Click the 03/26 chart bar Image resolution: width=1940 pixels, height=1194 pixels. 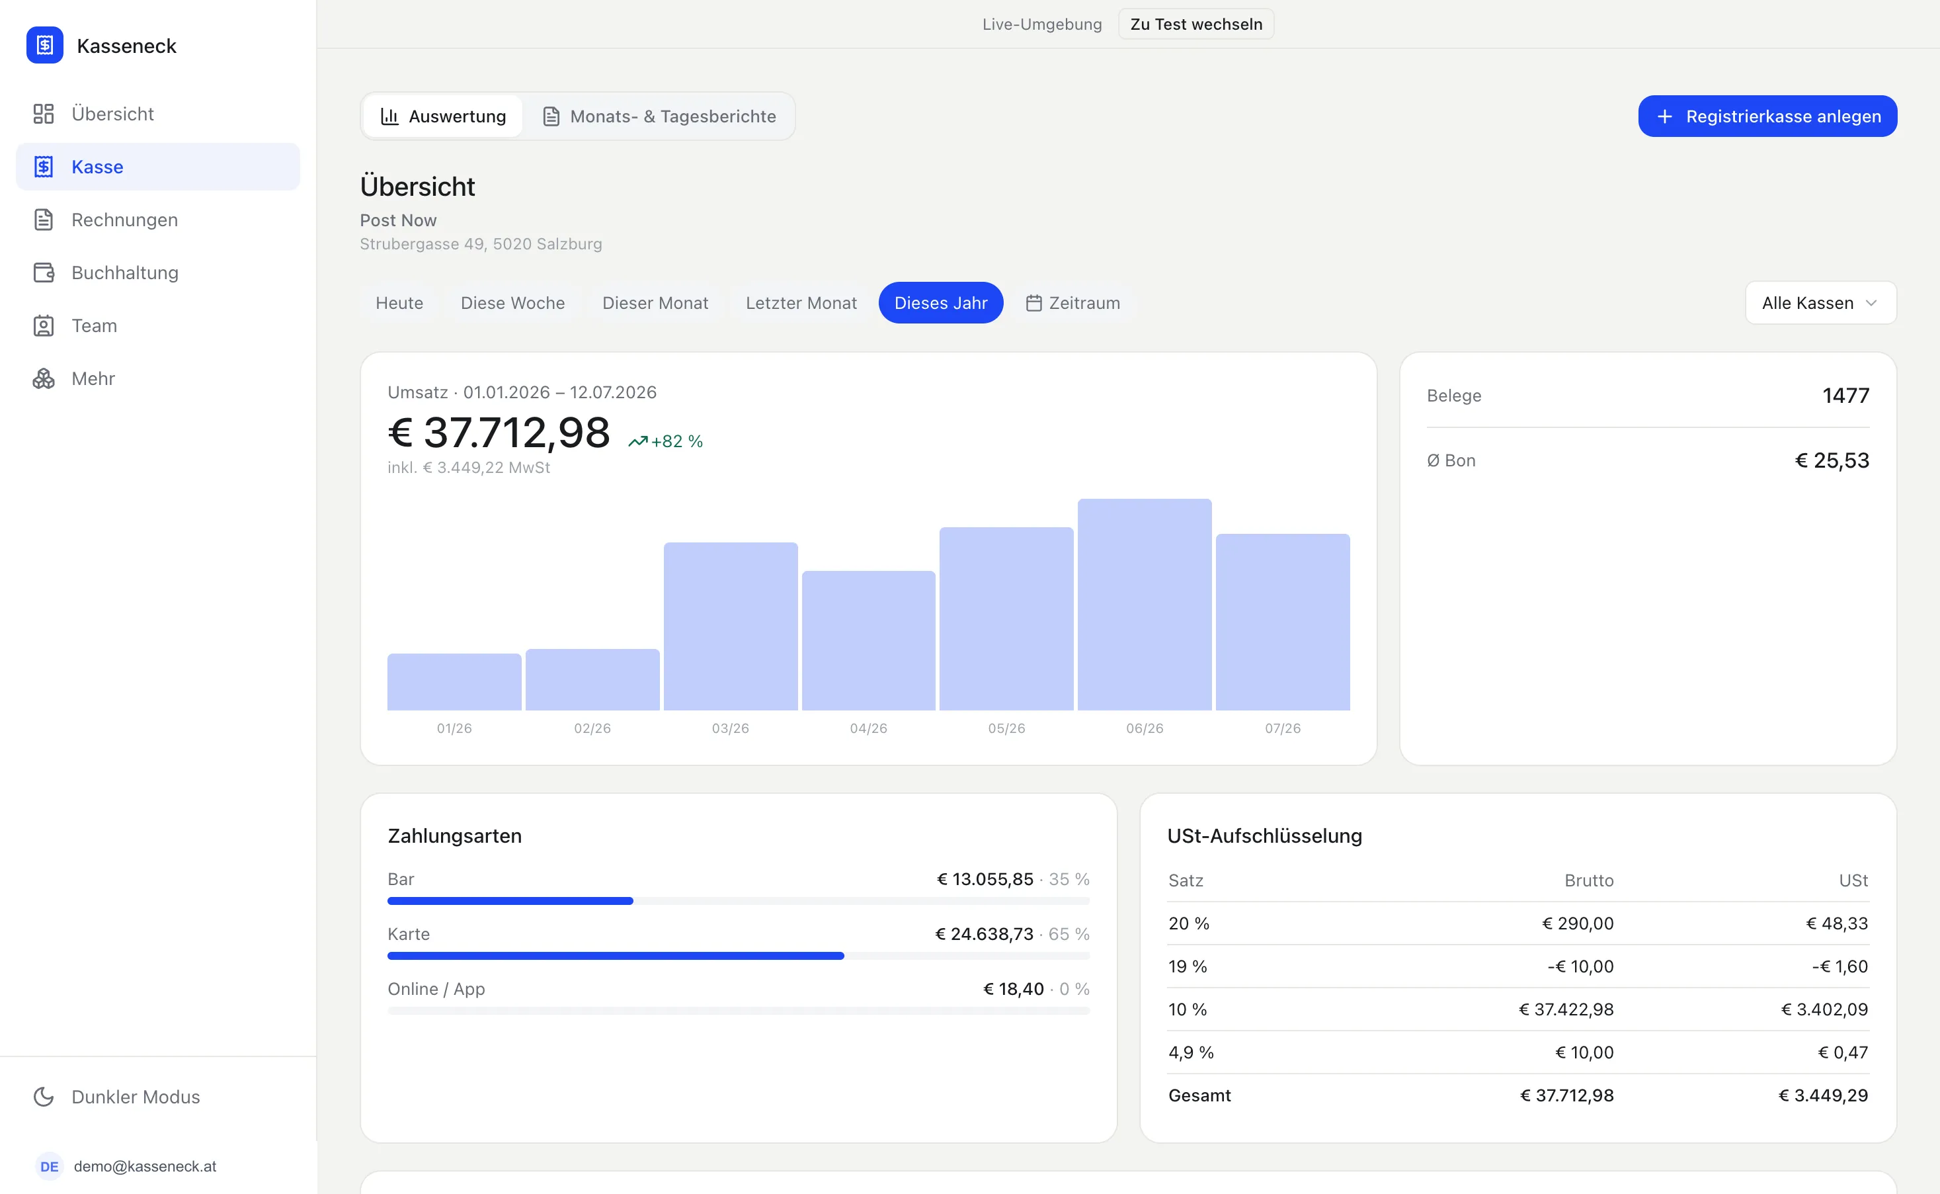(x=730, y=626)
